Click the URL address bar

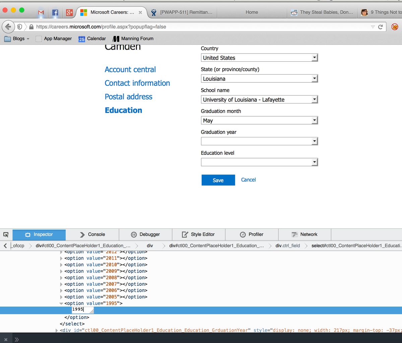(201, 27)
